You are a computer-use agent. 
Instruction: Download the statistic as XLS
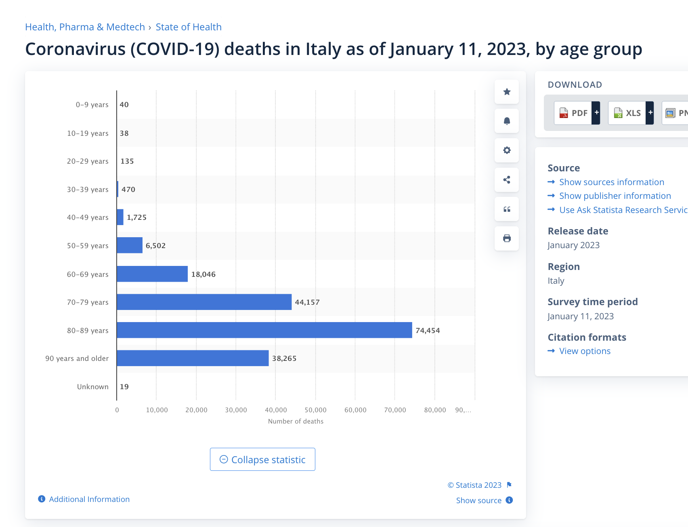click(x=627, y=113)
